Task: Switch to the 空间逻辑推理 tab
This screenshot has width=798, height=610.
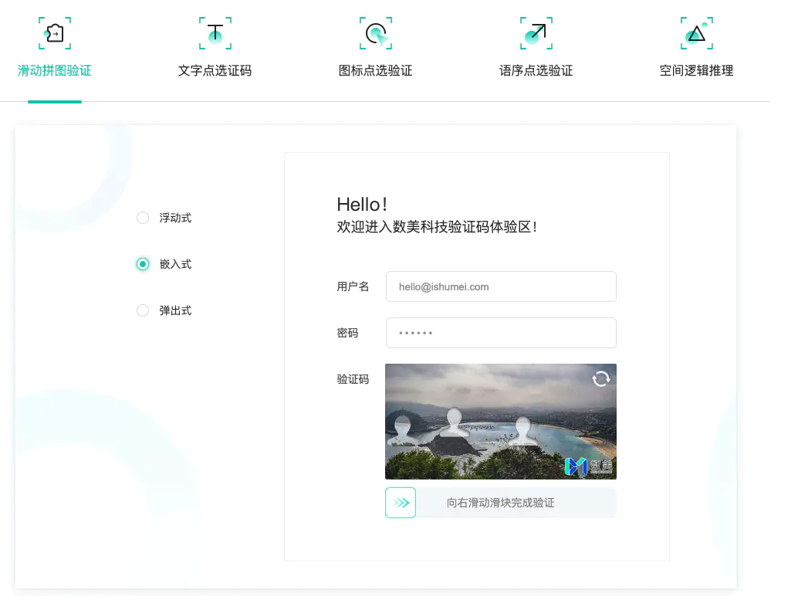Action: pyautogui.click(x=697, y=70)
